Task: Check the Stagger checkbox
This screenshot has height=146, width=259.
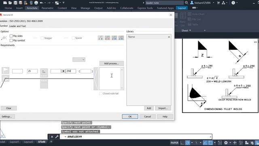Action: (x=42, y=38)
